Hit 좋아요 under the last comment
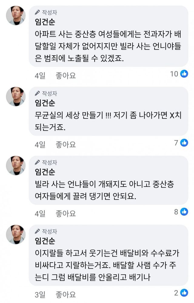Screen dimensions: 194x303 coord(65,294)
